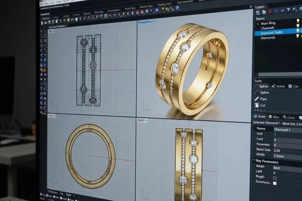Toggle Main Ring layer lightbulb visibility
302x201 pixels.
click(298, 21)
